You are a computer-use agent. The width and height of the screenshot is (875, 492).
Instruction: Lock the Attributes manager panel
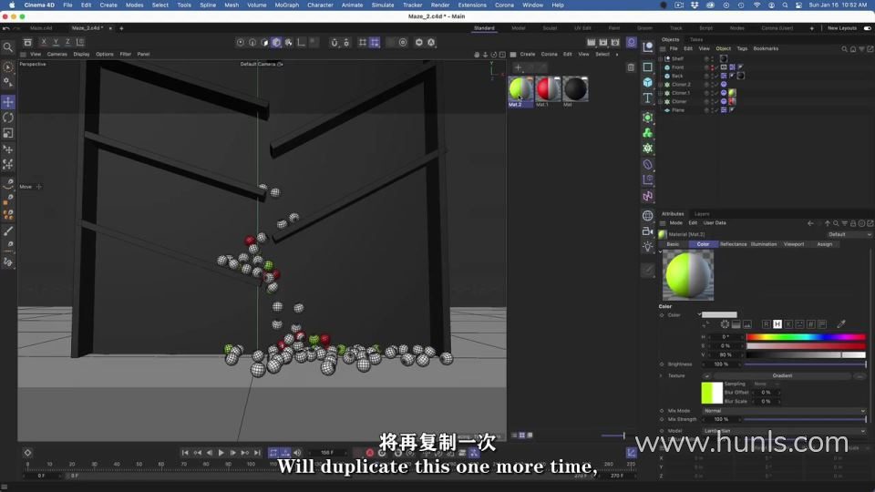pyautogui.click(x=853, y=223)
